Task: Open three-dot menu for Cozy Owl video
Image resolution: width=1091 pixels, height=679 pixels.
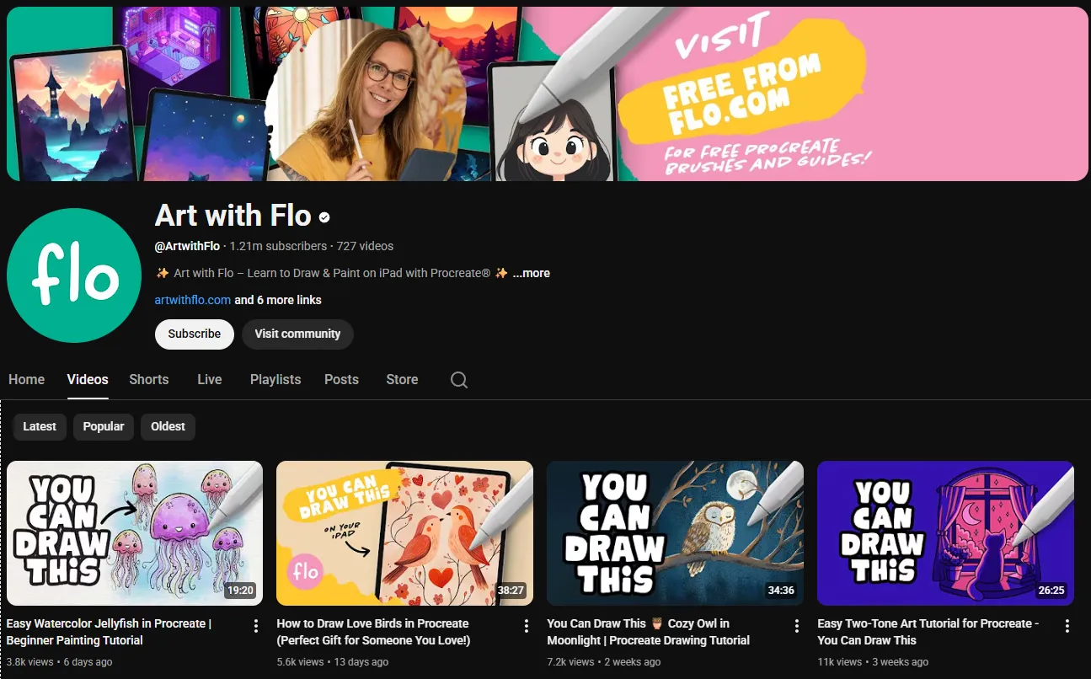Action: 797,626
